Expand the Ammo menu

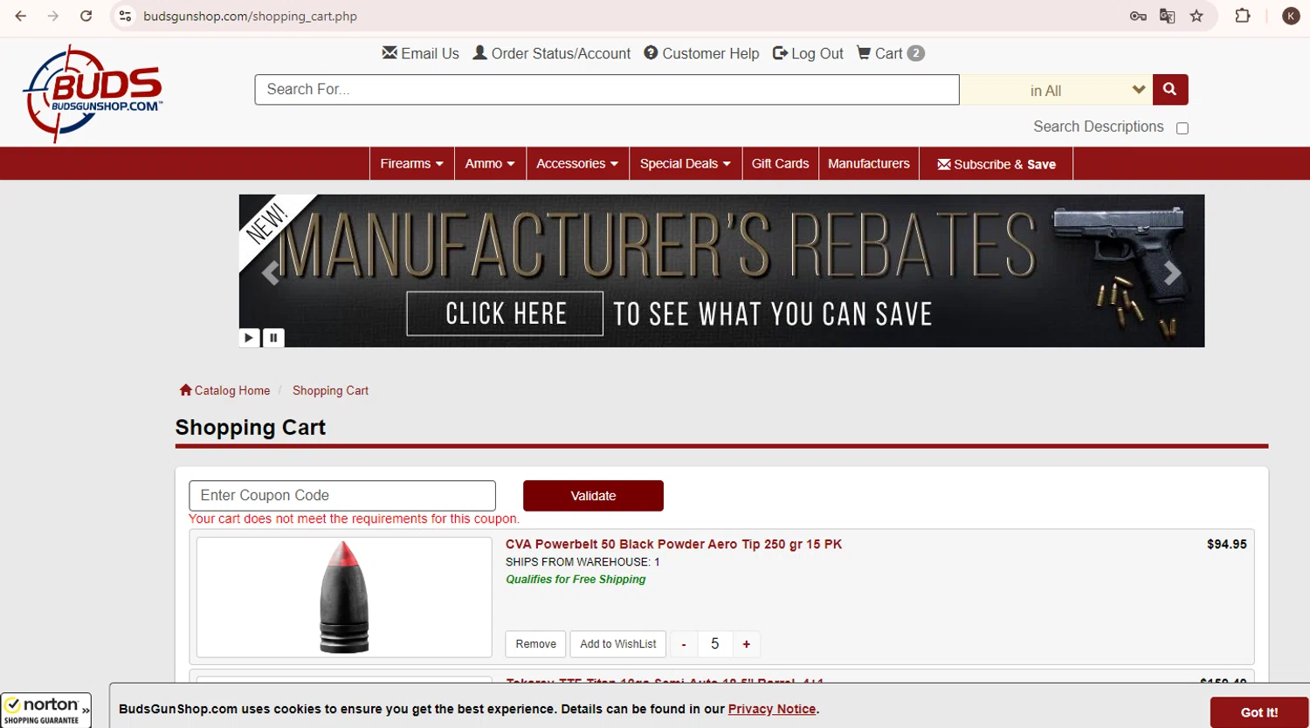point(490,163)
